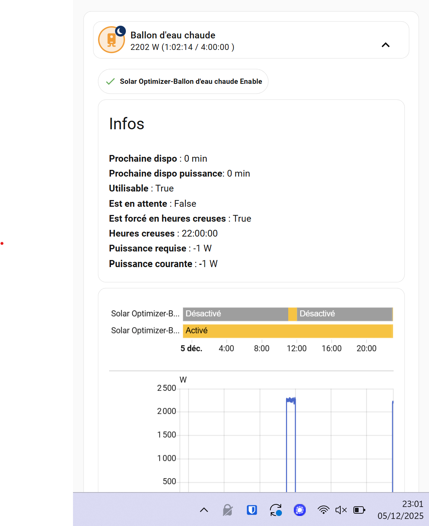Click the short yellow segment between Désactivé bars

293,314
